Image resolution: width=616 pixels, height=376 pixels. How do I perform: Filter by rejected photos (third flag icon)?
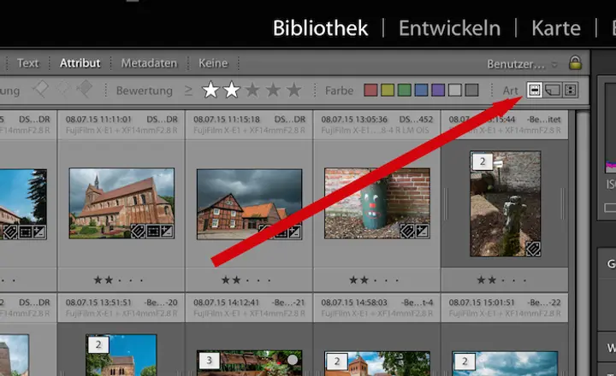point(84,90)
